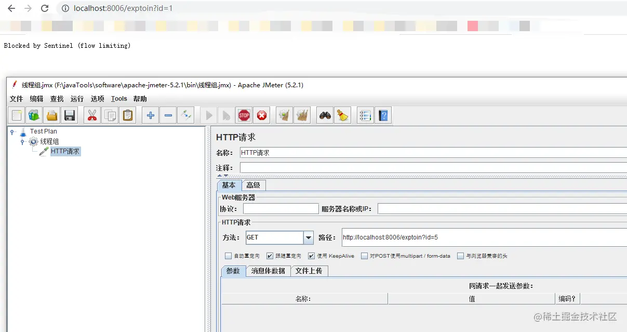Click the Toggle enable/disable icon

[x=186, y=115]
